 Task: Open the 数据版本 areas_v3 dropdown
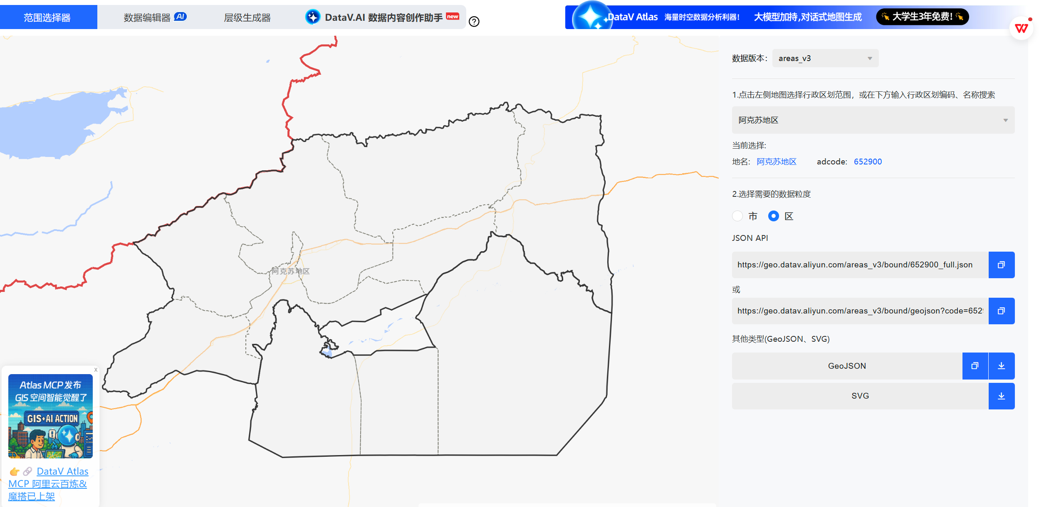click(825, 58)
